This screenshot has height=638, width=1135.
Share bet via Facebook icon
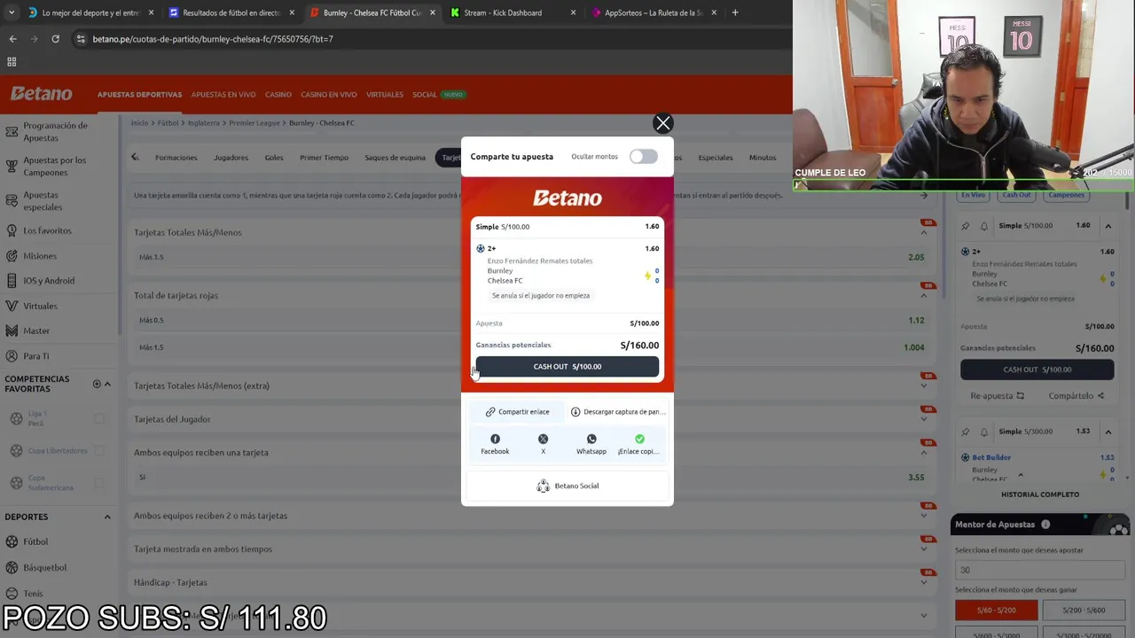(495, 439)
